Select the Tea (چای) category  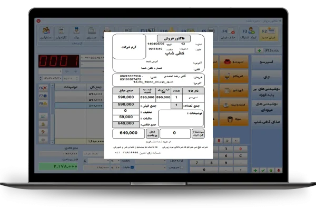(266, 77)
